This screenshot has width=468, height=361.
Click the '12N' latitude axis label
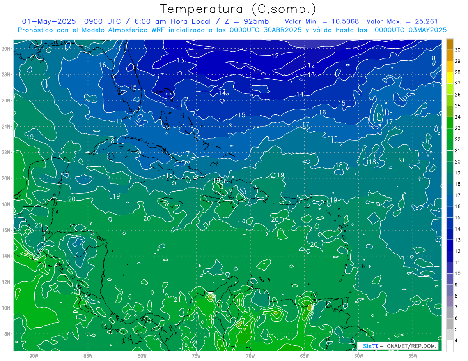[6, 282]
